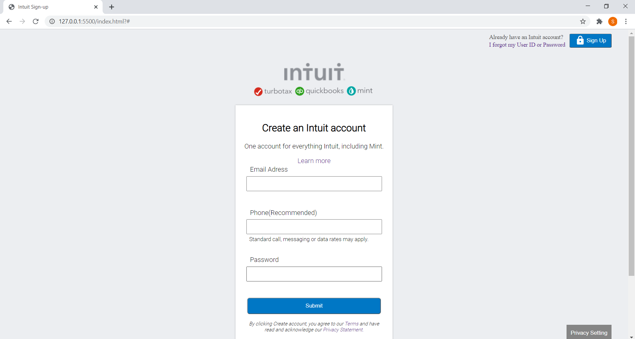Click the address bar URL

click(94, 21)
